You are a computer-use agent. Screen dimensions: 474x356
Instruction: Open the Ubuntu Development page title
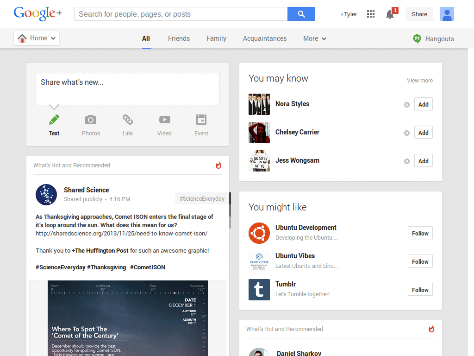point(306,228)
